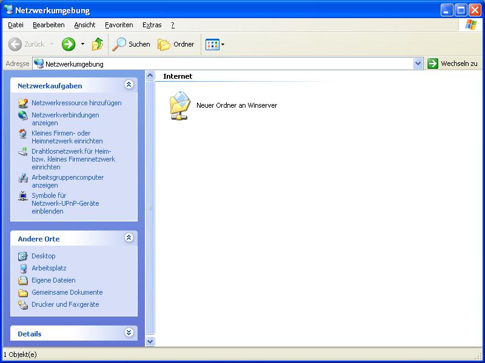The height and width of the screenshot is (363, 485).
Task: Click the 1 Objekt(e) status text
Action: pos(20,355)
